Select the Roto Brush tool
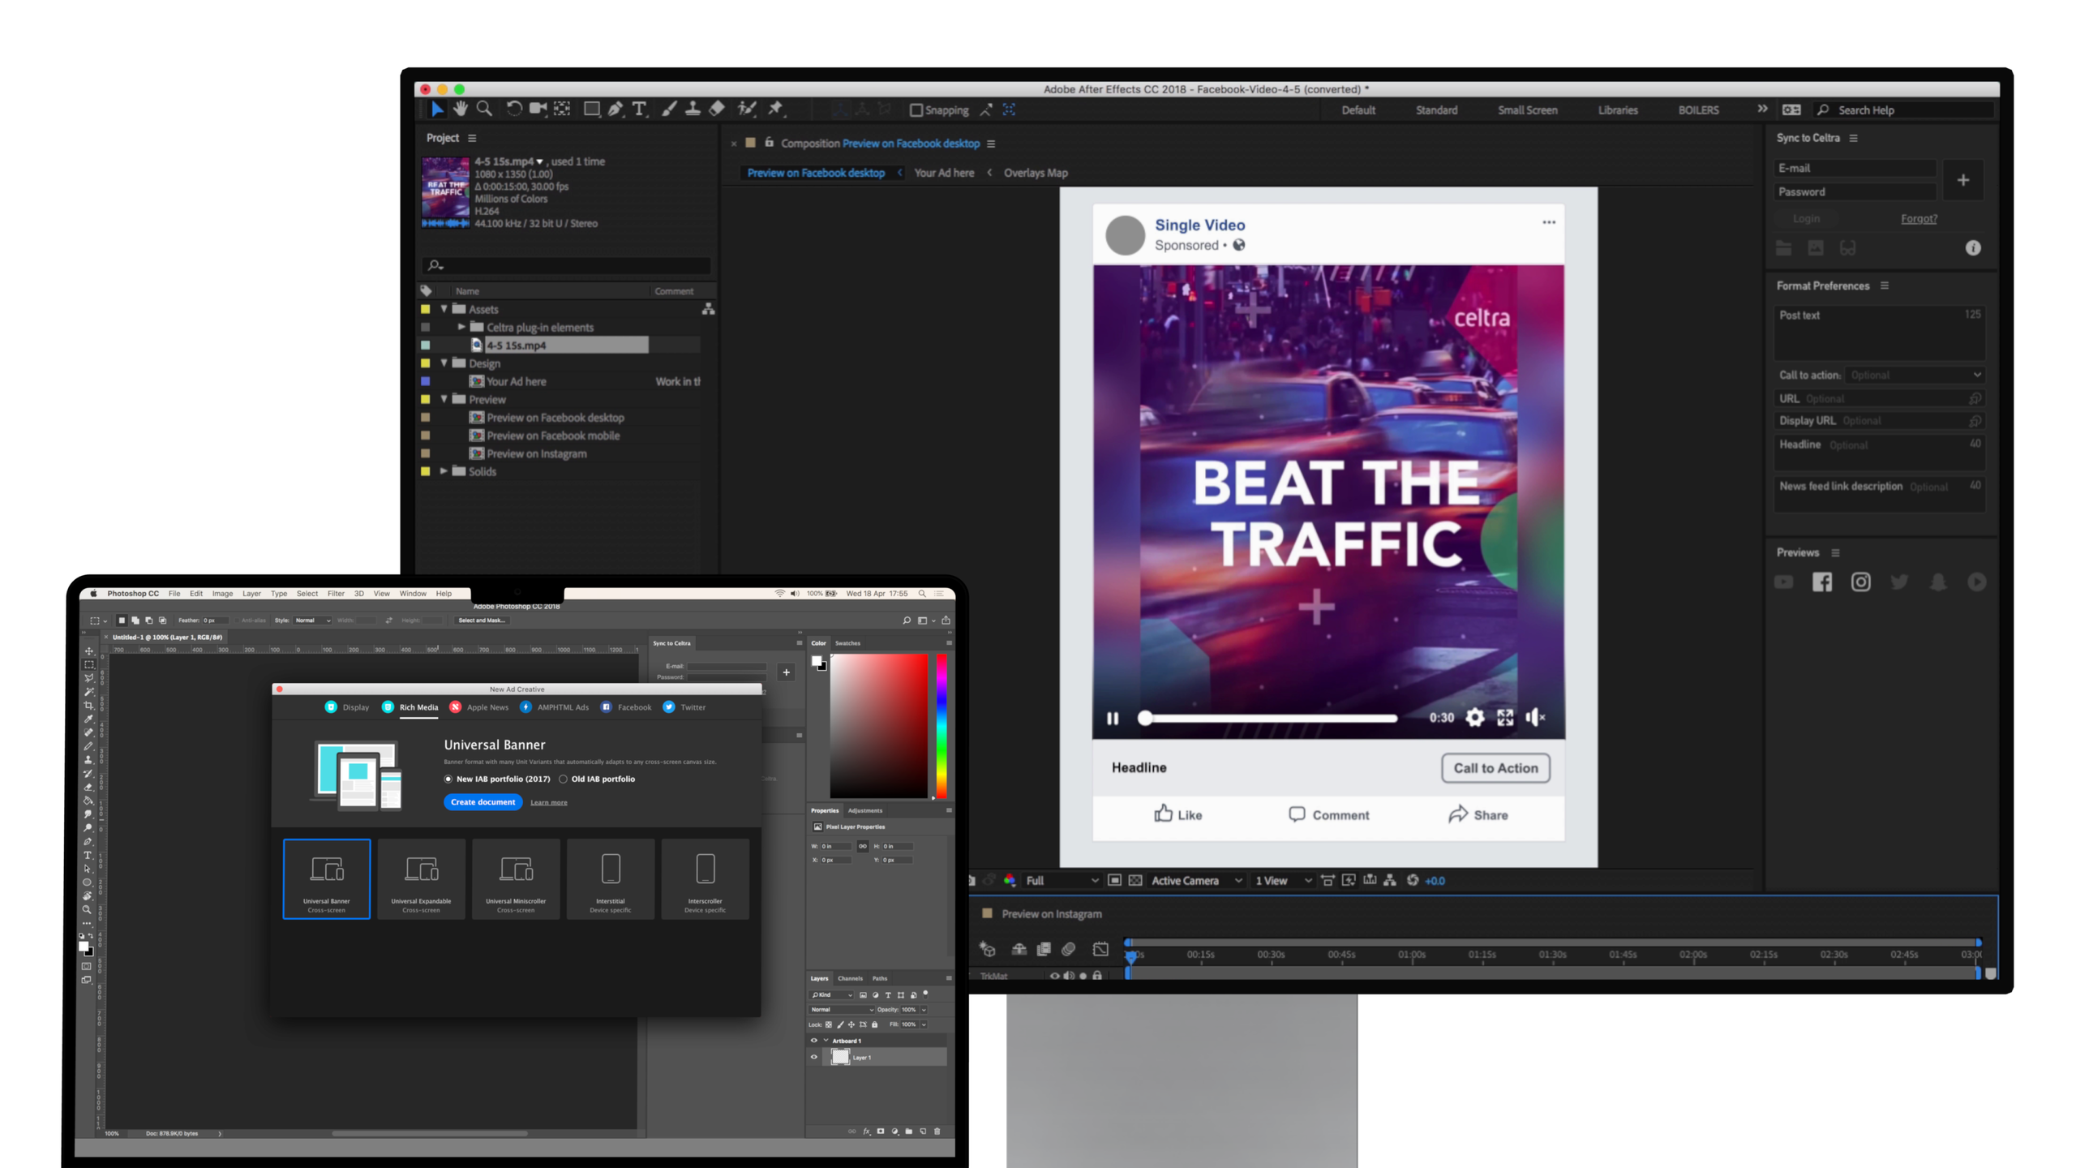The height and width of the screenshot is (1168, 2076). tap(746, 109)
